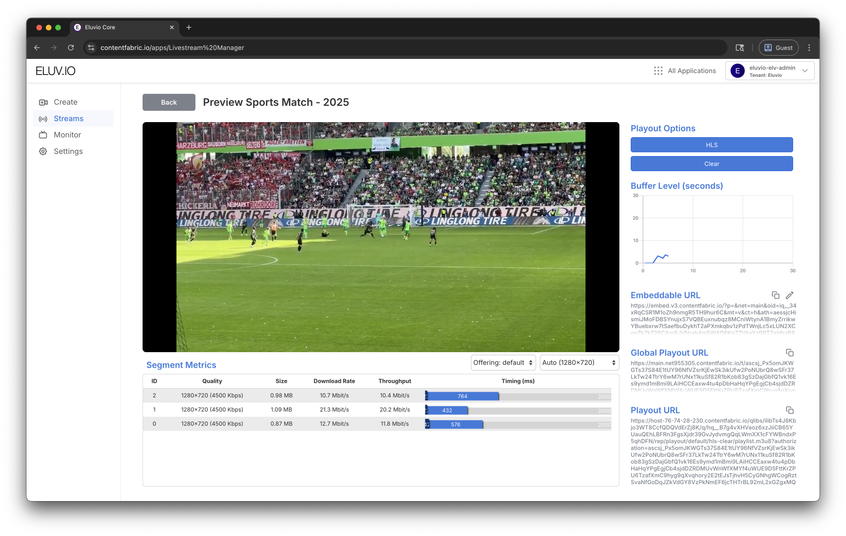Click the 764 ms timing bar
The width and height of the screenshot is (846, 536).
462,396
